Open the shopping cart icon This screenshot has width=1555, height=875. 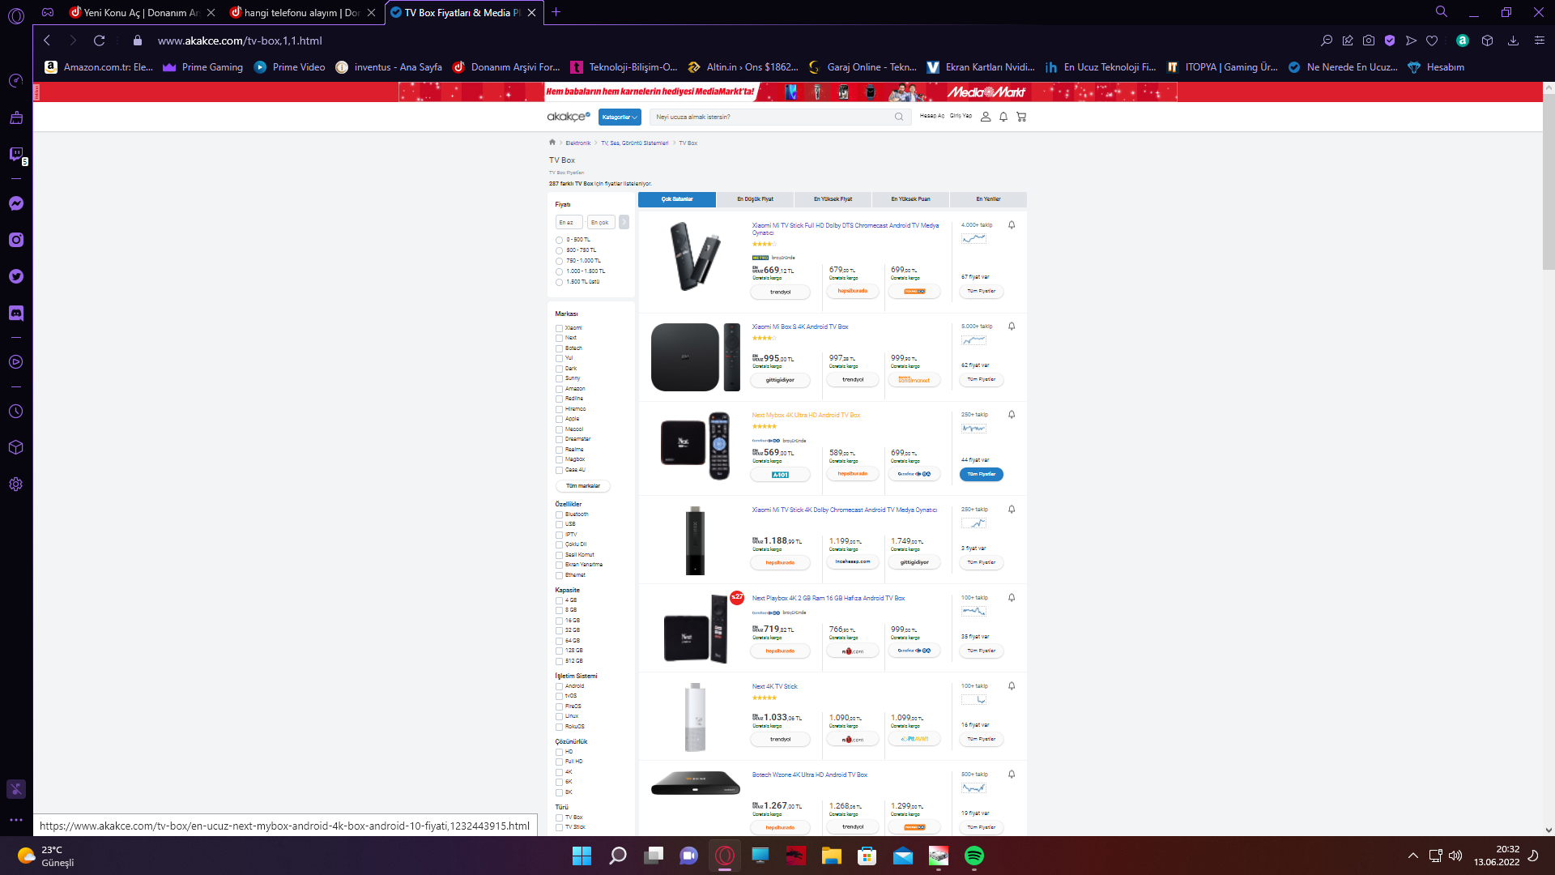(x=1021, y=117)
